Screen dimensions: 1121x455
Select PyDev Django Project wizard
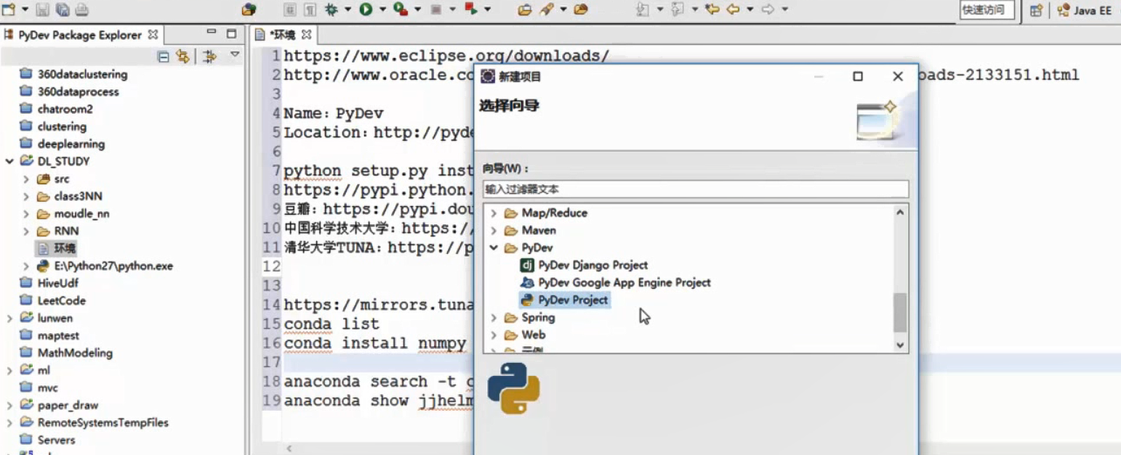pyautogui.click(x=584, y=265)
